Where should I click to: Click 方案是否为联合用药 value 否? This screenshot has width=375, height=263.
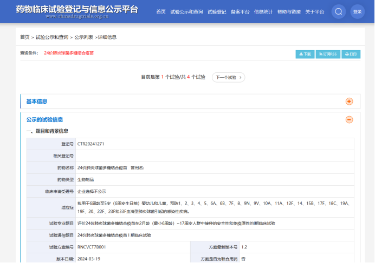point(243,259)
